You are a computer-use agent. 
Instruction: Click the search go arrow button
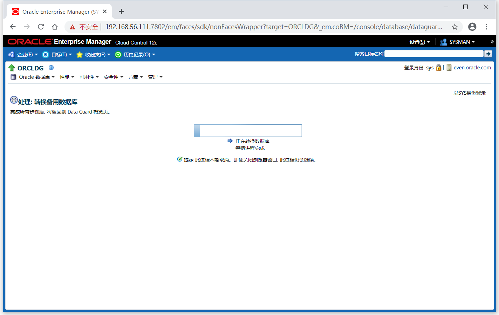pos(488,54)
